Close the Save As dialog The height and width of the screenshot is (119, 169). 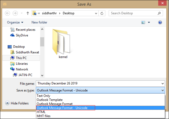[163, 3]
